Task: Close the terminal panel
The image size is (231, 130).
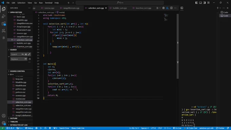Action: tap(228, 8)
